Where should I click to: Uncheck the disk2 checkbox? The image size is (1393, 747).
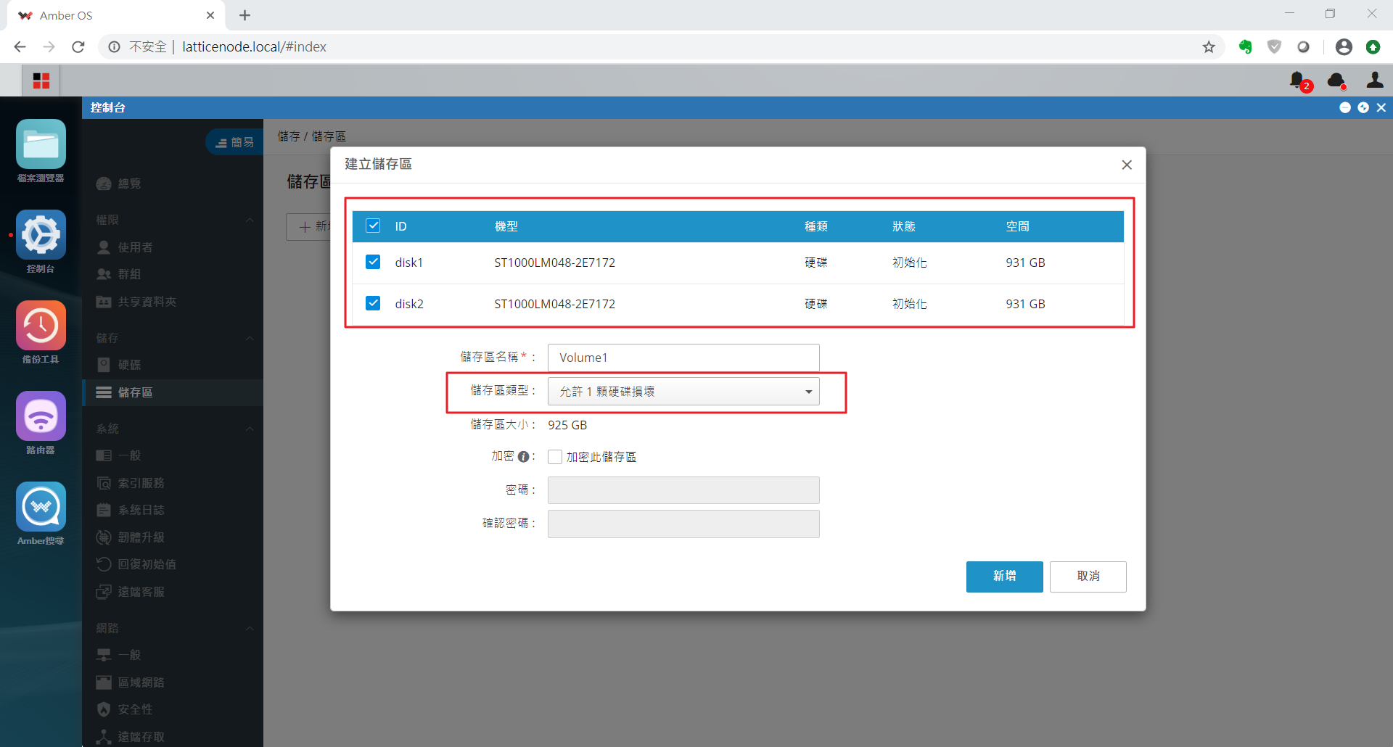[373, 303]
